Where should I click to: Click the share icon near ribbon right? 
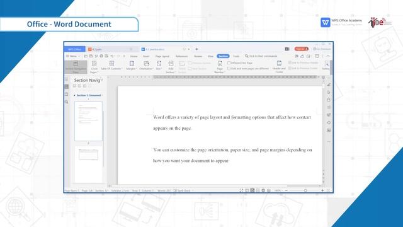click(302, 56)
